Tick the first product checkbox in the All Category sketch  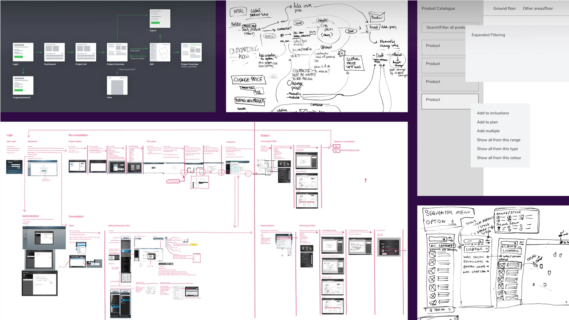[432, 255]
